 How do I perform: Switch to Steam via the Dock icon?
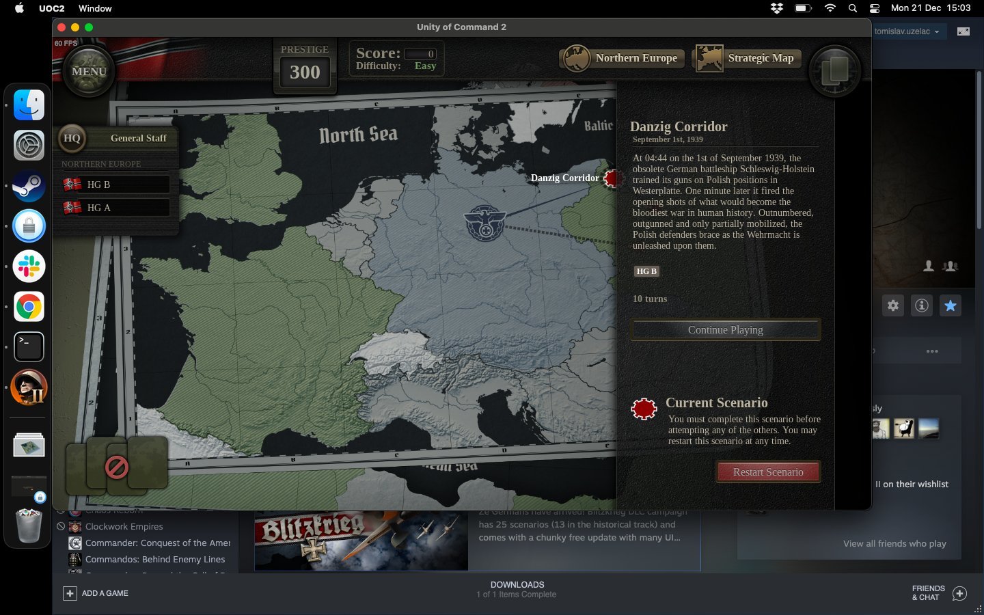pyautogui.click(x=29, y=186)
